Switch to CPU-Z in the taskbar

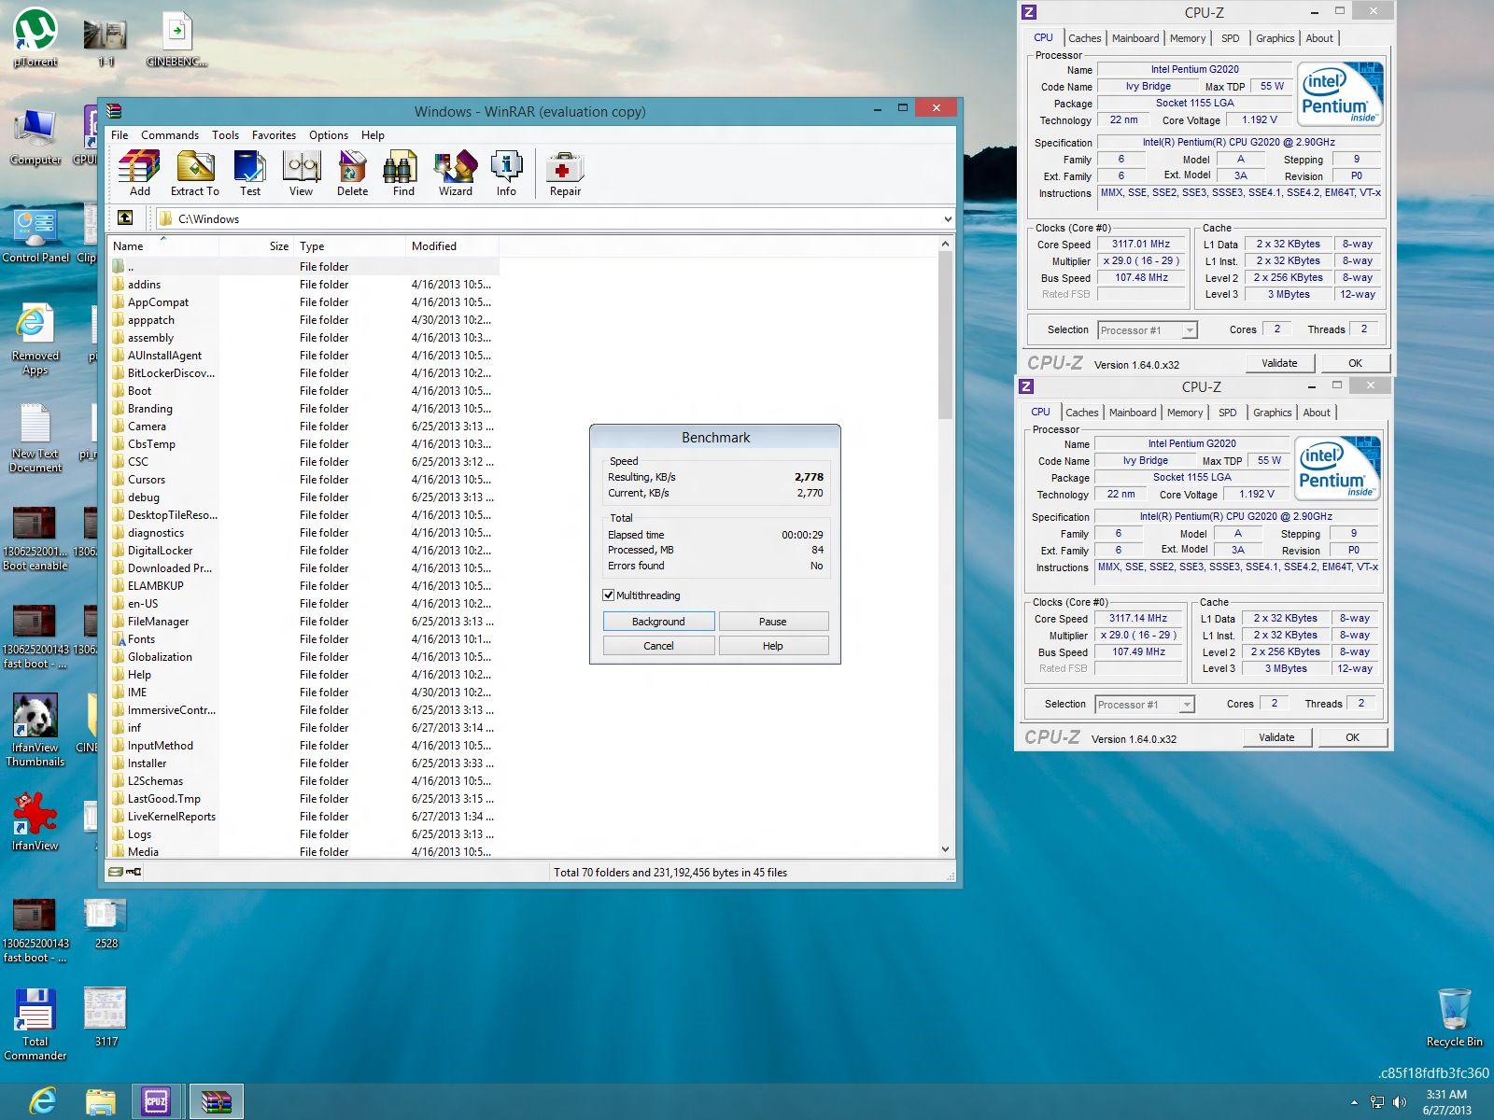(156, 1101)
